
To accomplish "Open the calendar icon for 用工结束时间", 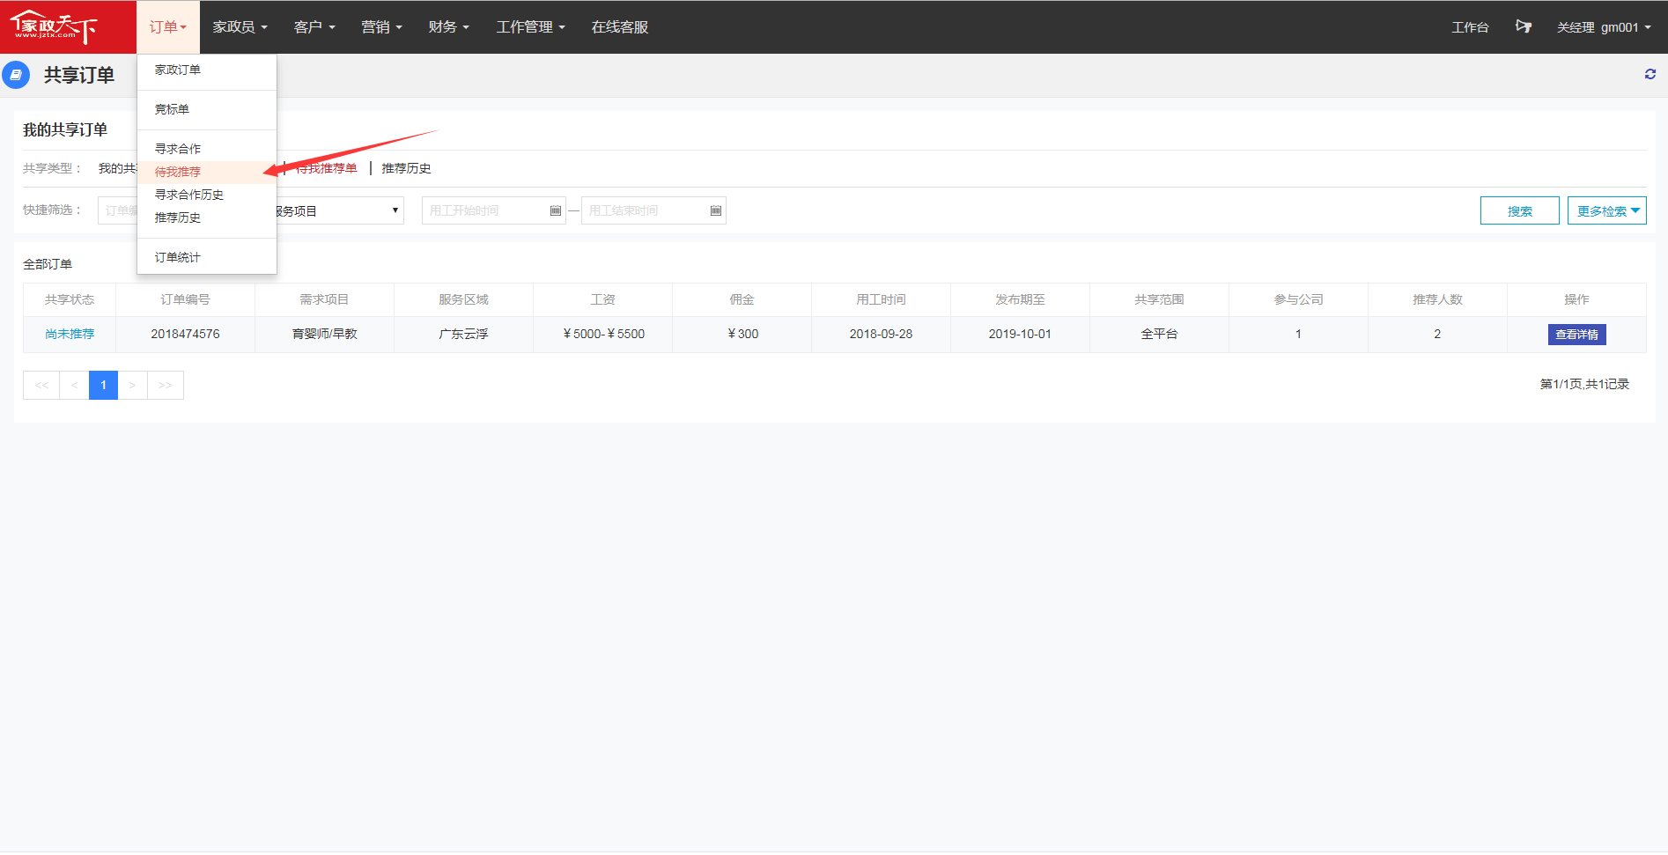I will pyautogui.click(x=715, y=210).
